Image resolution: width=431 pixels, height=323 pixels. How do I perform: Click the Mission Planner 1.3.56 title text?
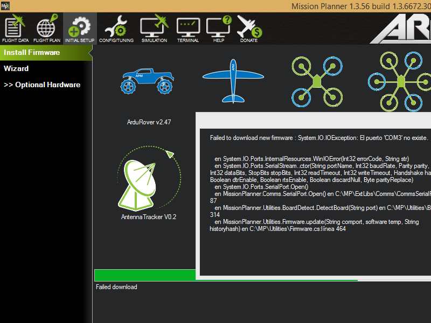[361, 6]
